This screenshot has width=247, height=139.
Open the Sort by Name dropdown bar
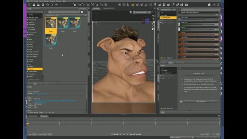[66, 15]
